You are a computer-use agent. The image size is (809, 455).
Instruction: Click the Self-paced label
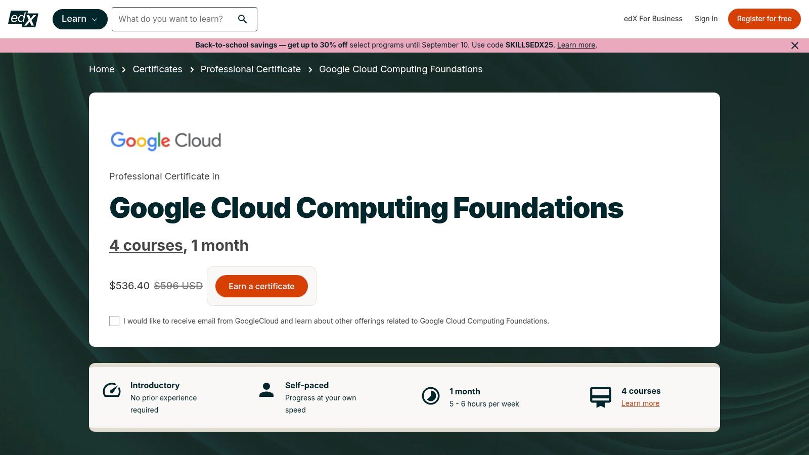click(x=307, y=385)
